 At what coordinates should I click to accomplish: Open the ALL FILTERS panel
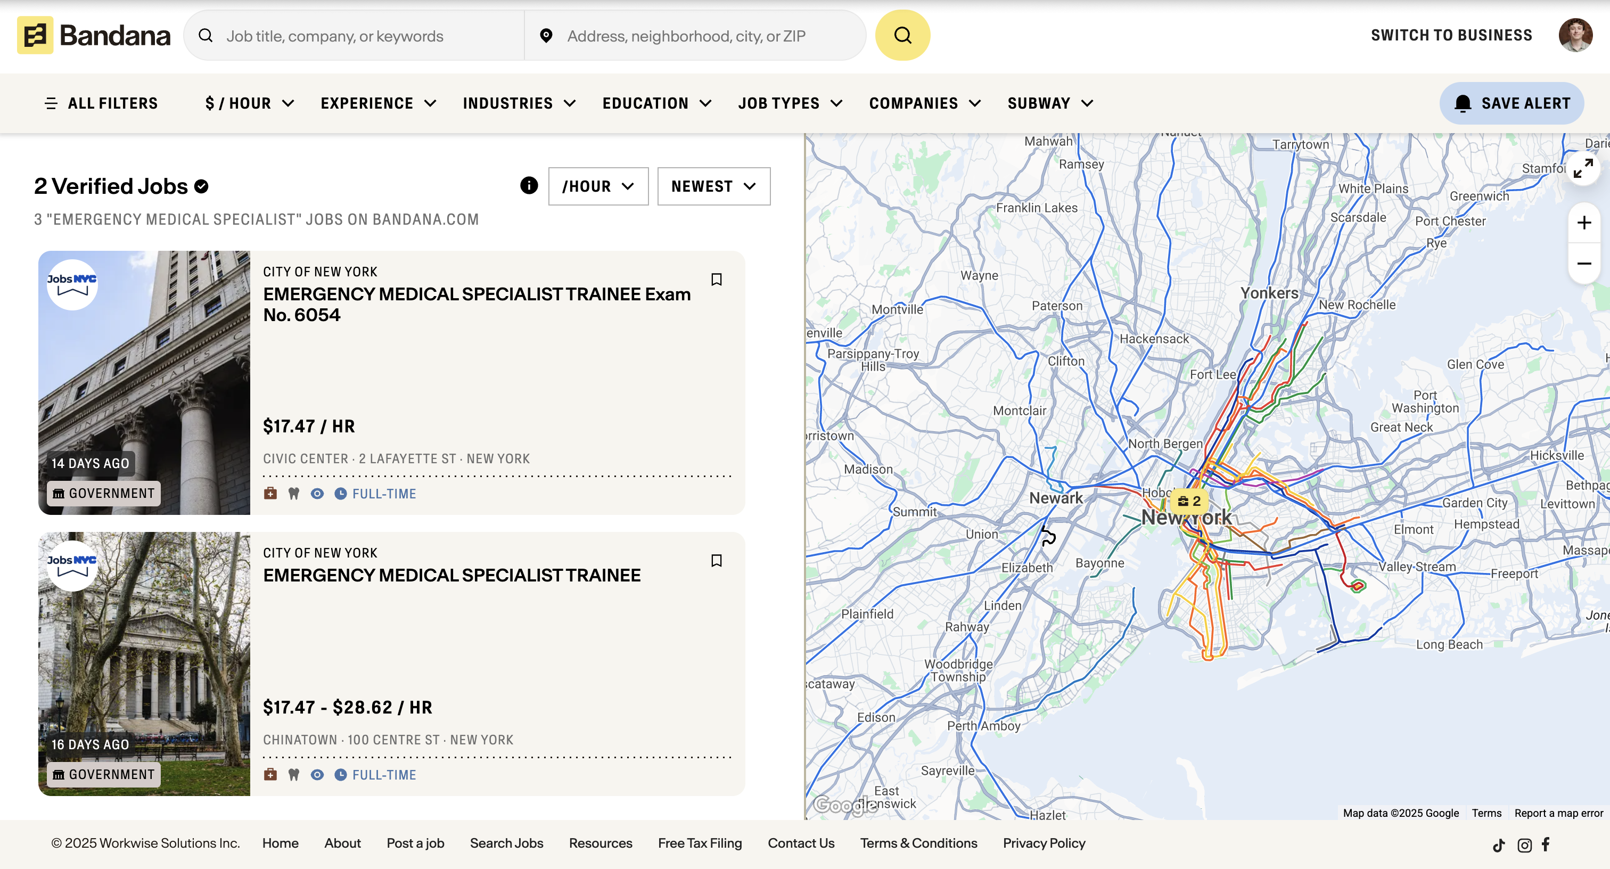coord(101,103)
